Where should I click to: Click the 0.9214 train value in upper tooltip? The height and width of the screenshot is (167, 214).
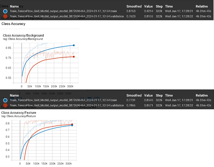(148, 11)
